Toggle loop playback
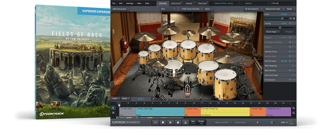Viewport: 332px width, 135px height. pos(155,122)
